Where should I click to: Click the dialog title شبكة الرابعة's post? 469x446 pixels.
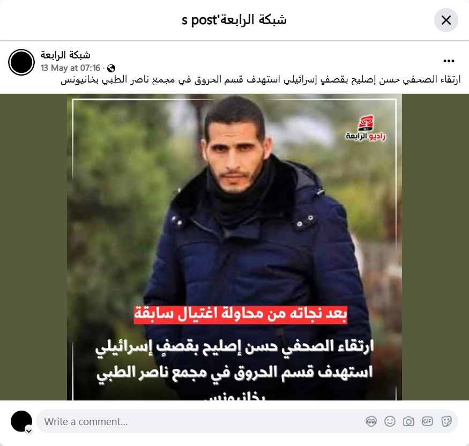[234, 20]
